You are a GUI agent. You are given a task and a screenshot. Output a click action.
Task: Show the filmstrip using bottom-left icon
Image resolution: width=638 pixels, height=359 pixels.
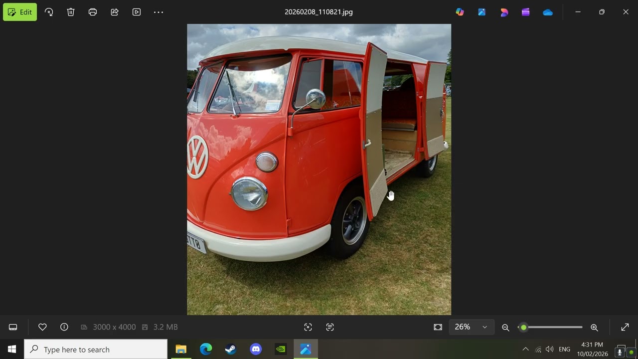pos(13,327)
